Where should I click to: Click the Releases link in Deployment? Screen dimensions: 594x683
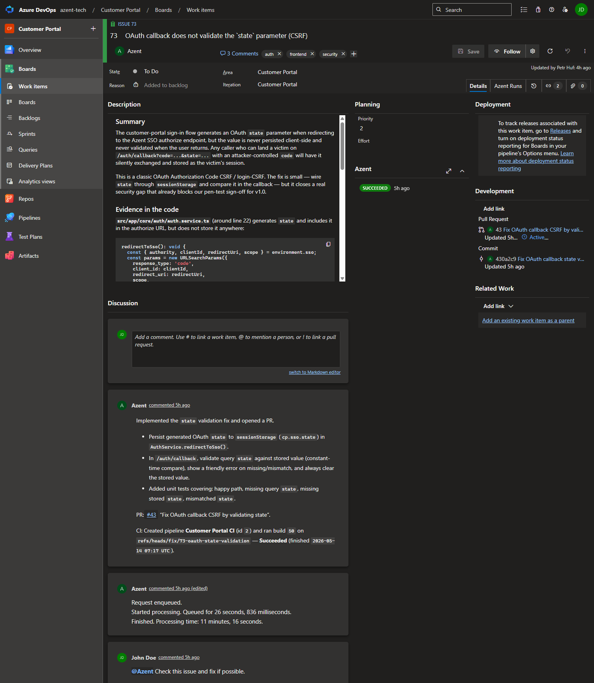[x=560, y=131]
